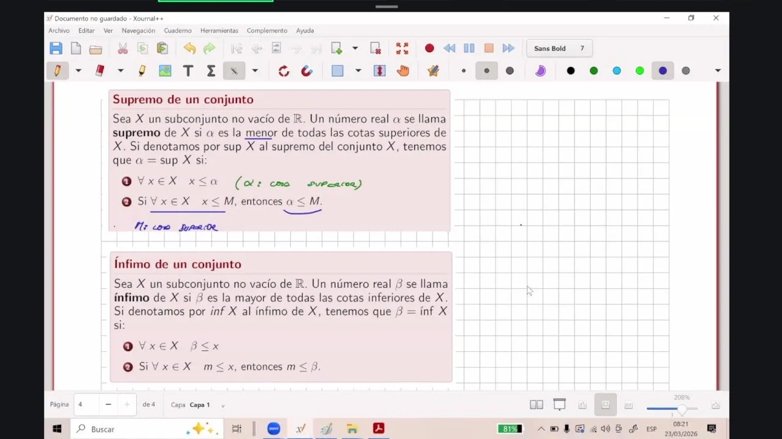
Task: Insert a LaTeX formula with the sigma icon
Action: (x=211, y=71)
